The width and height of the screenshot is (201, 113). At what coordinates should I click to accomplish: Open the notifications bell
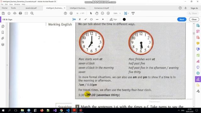point(186,8)
